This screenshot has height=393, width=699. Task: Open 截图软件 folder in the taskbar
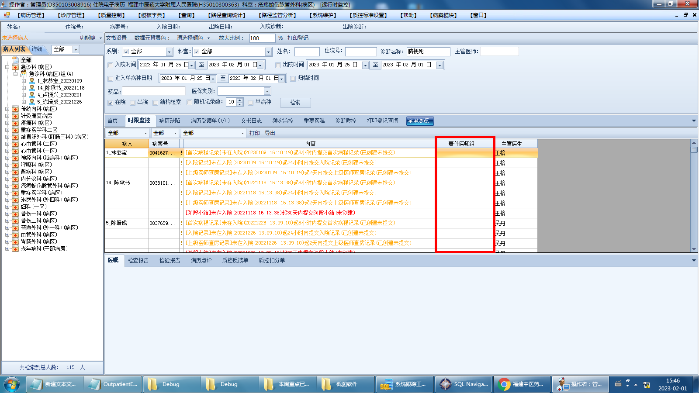[x=346, y=385]
